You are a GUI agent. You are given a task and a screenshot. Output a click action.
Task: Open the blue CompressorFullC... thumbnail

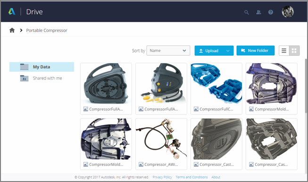(216, 84)
